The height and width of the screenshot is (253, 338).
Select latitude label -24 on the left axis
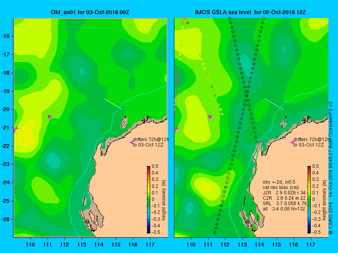point(6,182)
